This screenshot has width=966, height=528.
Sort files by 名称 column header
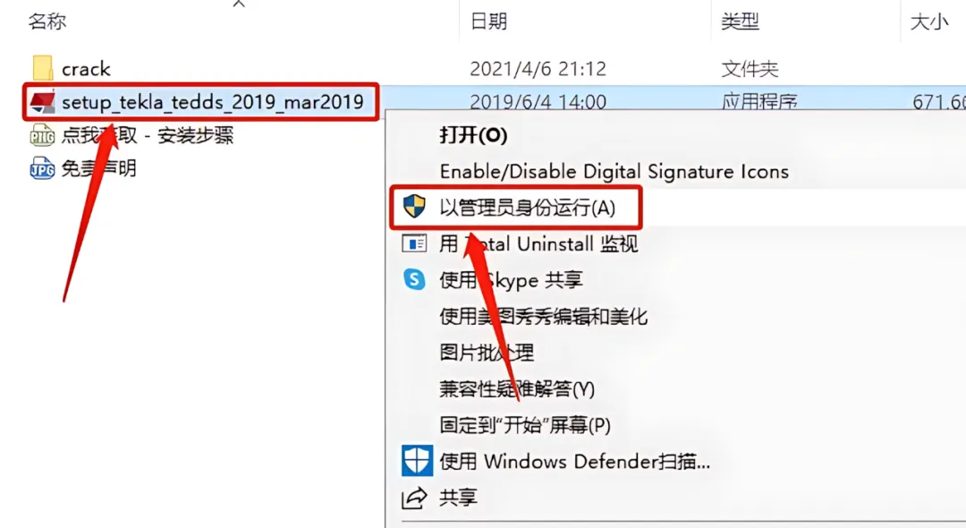pos(47,21)
